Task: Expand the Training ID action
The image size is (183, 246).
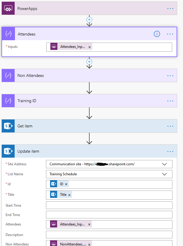Action: tap(88, 101)
